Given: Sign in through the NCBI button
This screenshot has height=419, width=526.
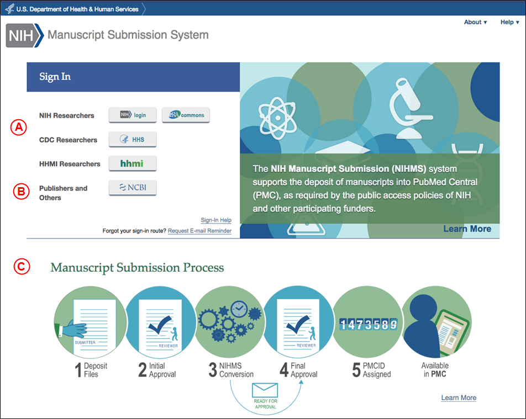Looking at the screenshot, I should pyautogui.click(x=133, y=188).
